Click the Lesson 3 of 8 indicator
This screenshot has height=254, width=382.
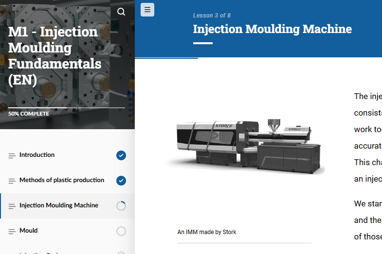pyautogui.click(x=212, y=16)
